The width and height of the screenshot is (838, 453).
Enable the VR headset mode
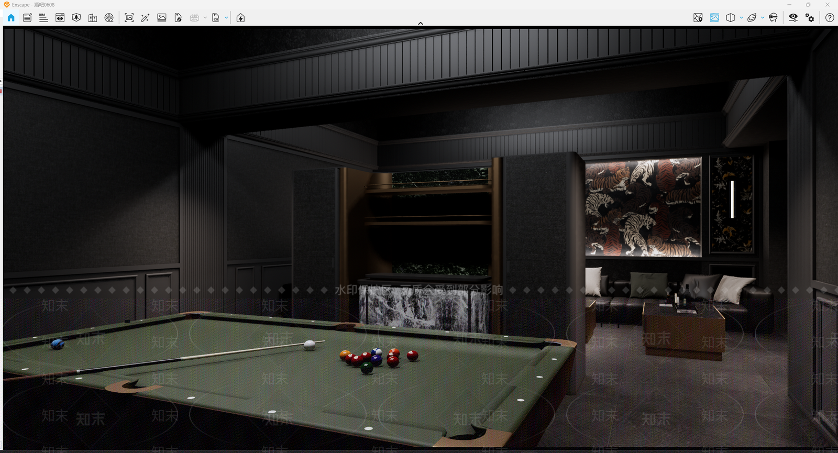[773, 18]
